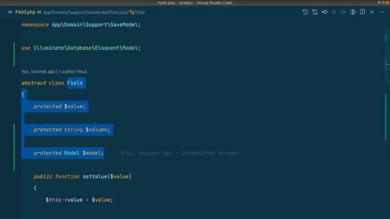Open code lens 'You, seconds ago'

point(38,72)
